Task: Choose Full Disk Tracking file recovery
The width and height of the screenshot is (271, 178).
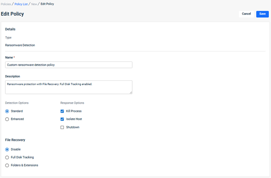Action: tap(7, 157)
